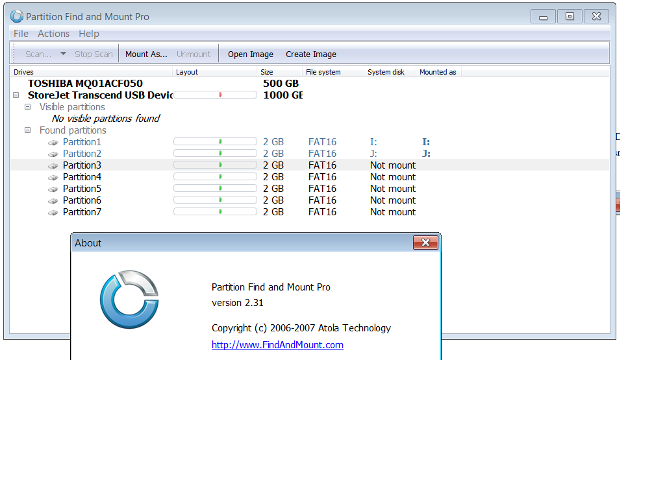
Task: Click the Mounted as column header
Action: [438, 72]
